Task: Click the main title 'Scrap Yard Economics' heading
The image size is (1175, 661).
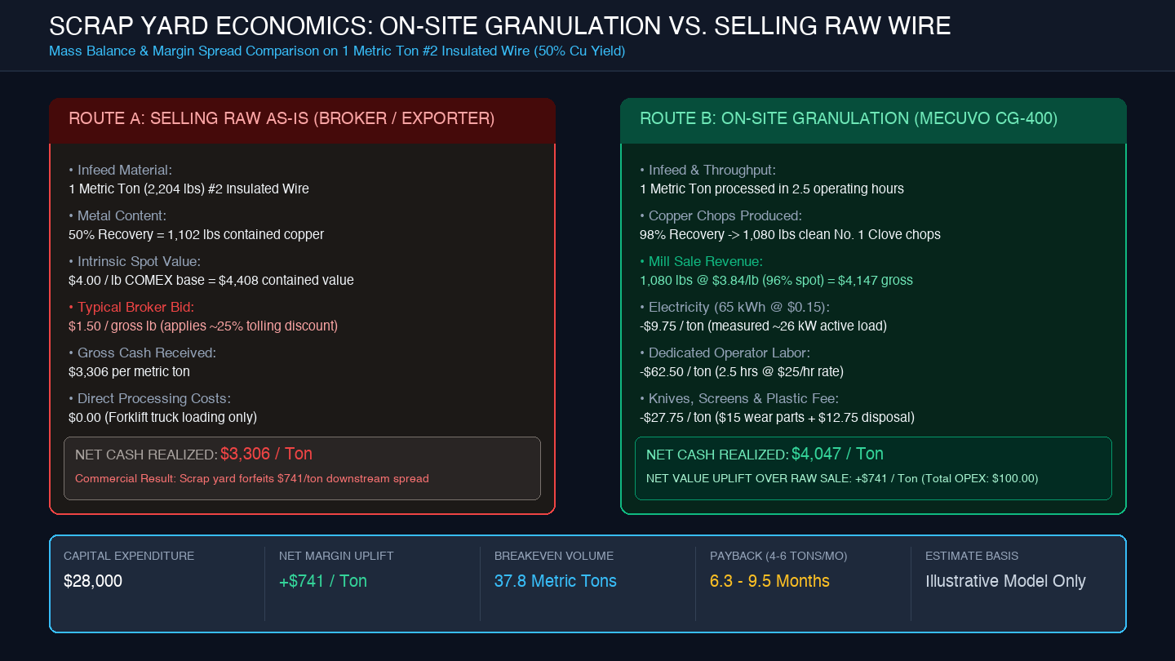Action: point(500,26)
